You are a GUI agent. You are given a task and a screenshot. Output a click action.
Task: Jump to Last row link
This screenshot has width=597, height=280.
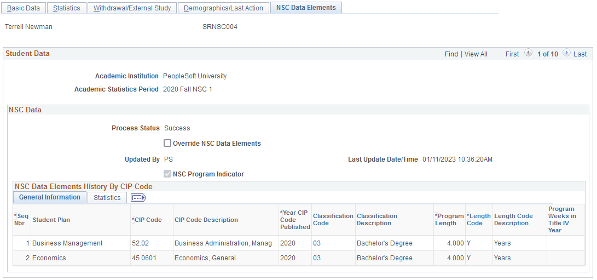(x=580, y=54)
